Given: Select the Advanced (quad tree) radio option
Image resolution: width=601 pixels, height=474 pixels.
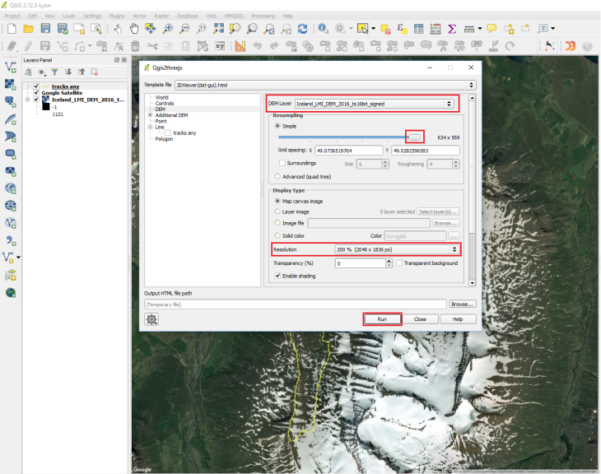Looking at the screenshot, I should coord(277,176).
